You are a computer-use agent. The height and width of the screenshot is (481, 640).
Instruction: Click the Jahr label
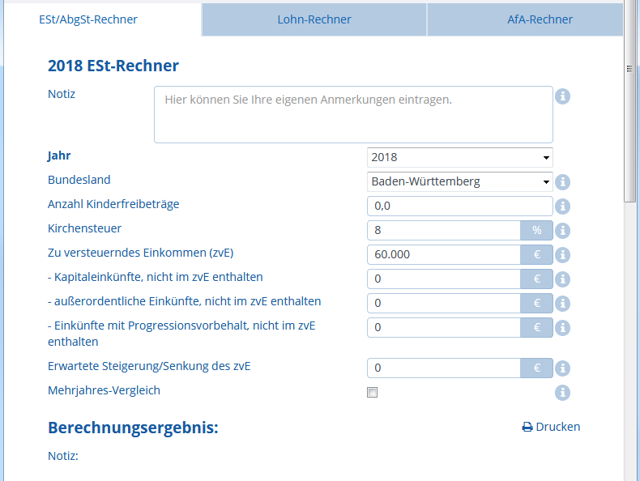click(59, 155)
